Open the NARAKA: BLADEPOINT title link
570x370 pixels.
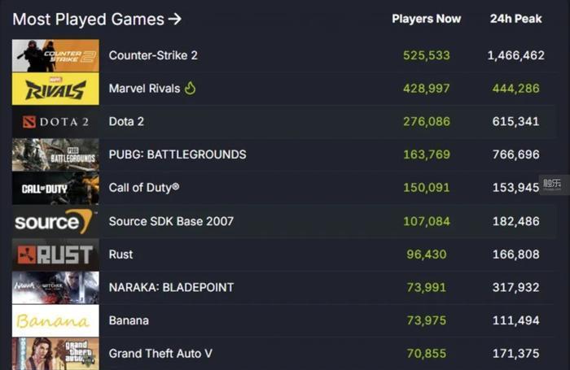(171, 287)
